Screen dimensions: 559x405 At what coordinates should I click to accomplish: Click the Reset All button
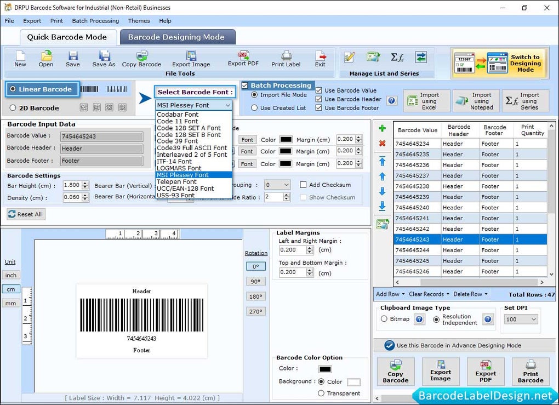25,214
